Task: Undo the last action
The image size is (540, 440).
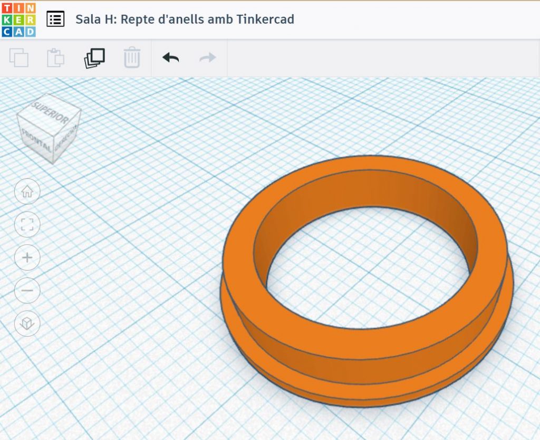Action: click(x=171, y=58)
